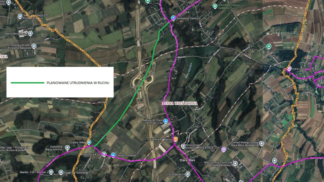Image resolution: width=324 pixels, height=182 pixels.
Task: Click the Agropunkt Stara Wieś marker
Action: tap(166, 121)
